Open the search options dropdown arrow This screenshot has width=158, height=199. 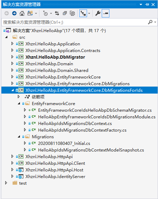click(155, 22)
